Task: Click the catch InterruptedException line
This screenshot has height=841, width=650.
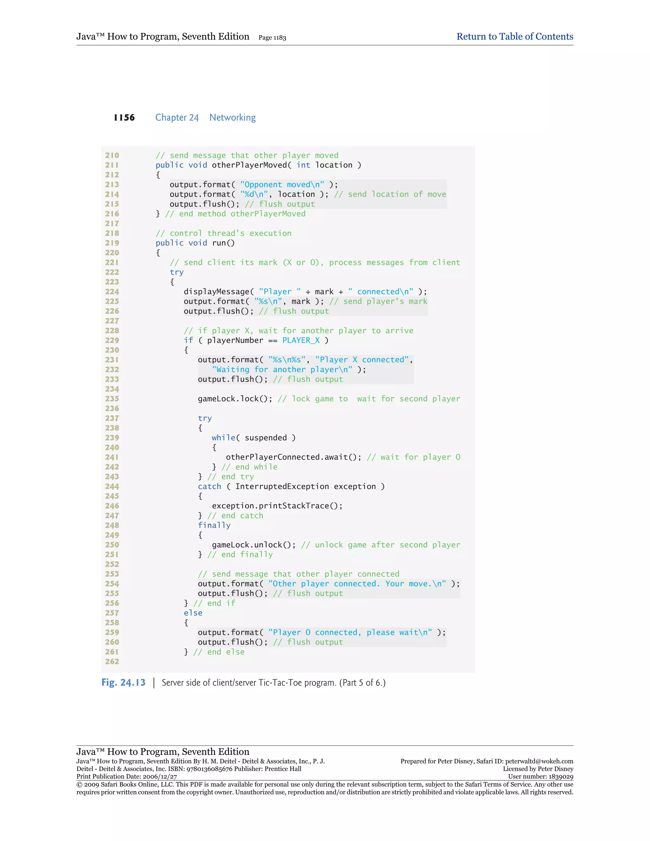Action: click(291, 486)
